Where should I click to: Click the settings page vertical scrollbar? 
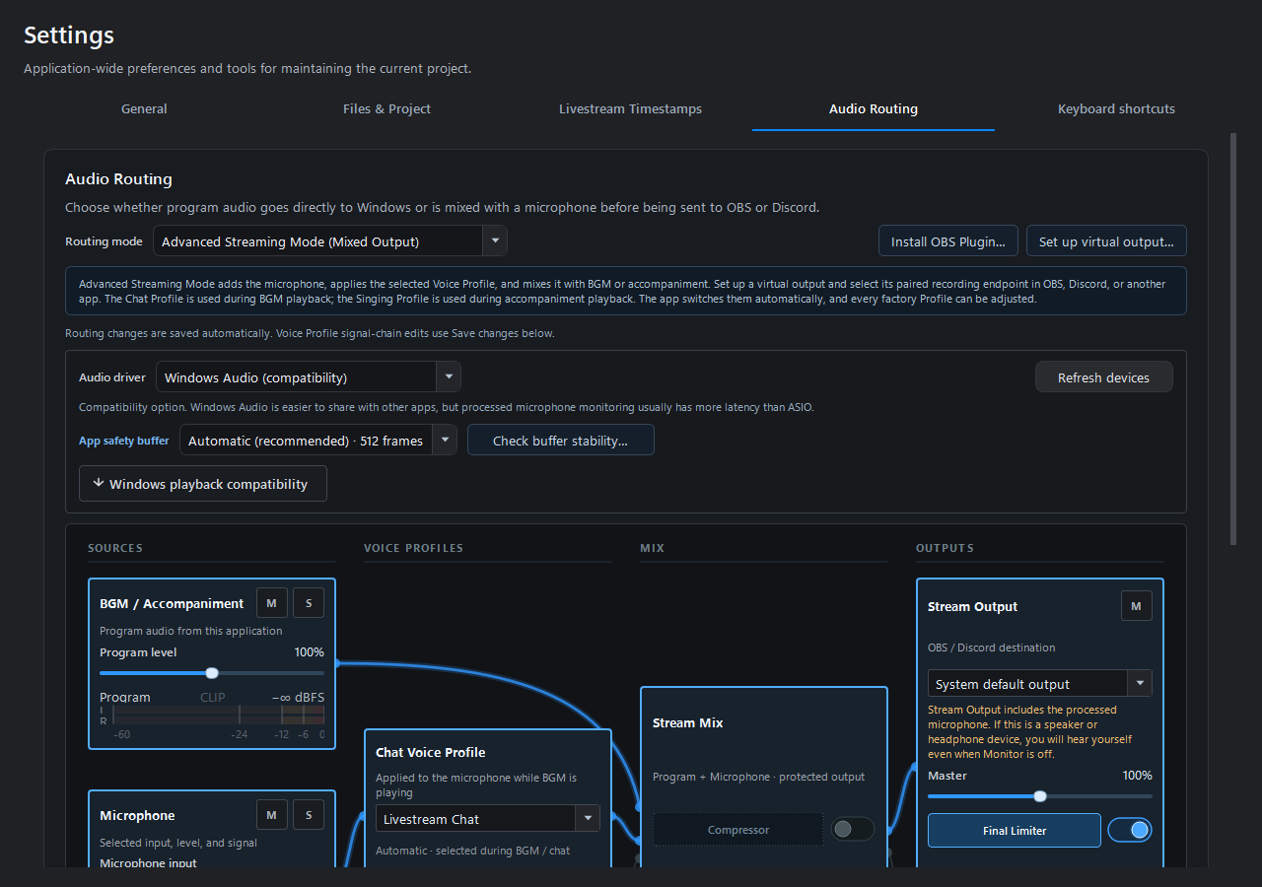tap(1232, 338)
